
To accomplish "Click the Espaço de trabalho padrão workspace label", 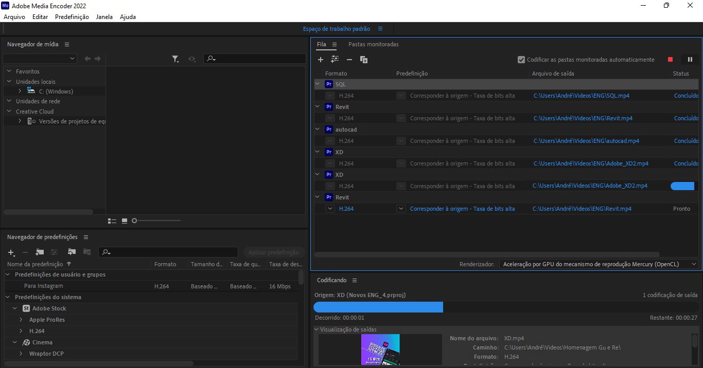I will pyautogui.click(x=337, y=29).
